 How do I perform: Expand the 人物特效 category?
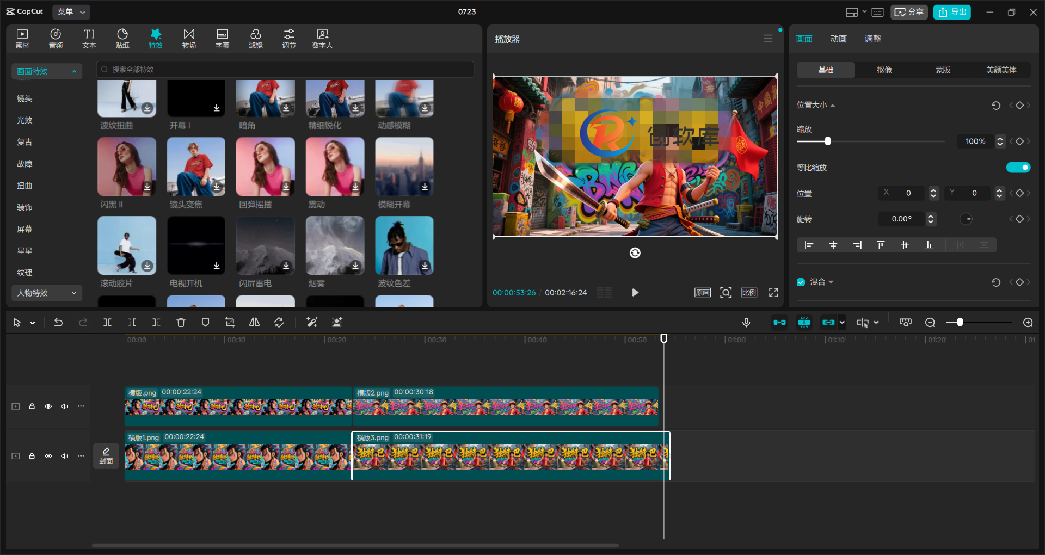47,293
